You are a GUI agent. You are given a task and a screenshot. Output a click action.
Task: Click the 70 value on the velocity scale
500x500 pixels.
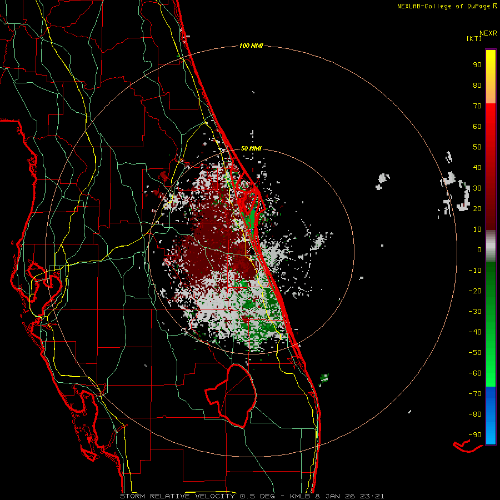(477, 106)
